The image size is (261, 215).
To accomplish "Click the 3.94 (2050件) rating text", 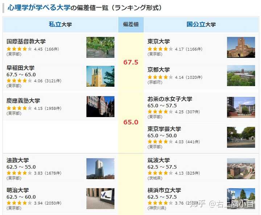I will (x=48, y=203).
